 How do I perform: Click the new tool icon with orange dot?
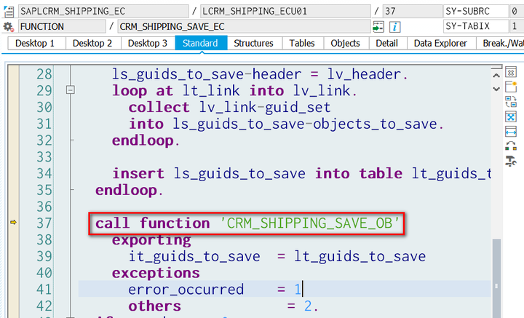tap(511, 87)
